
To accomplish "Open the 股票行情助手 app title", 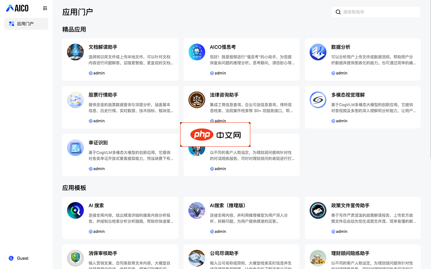I will pyautogui.click(x=103, y=95).
